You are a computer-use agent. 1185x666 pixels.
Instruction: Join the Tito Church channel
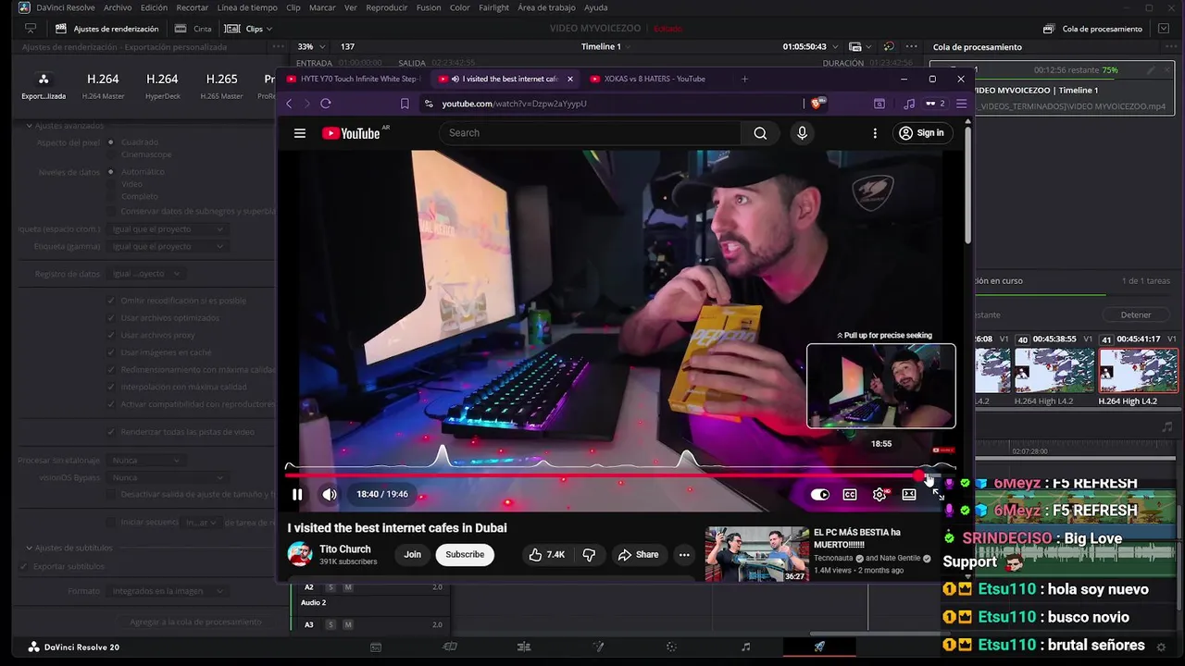tap(412, 554)
